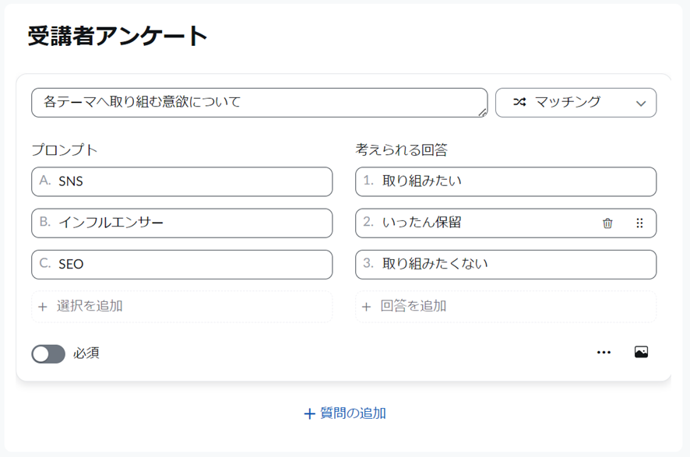The height and width of the screenshot is (457, 690).
Task: Click the plus icon next to 回答を追加
Action: click(x=367, y=307)
